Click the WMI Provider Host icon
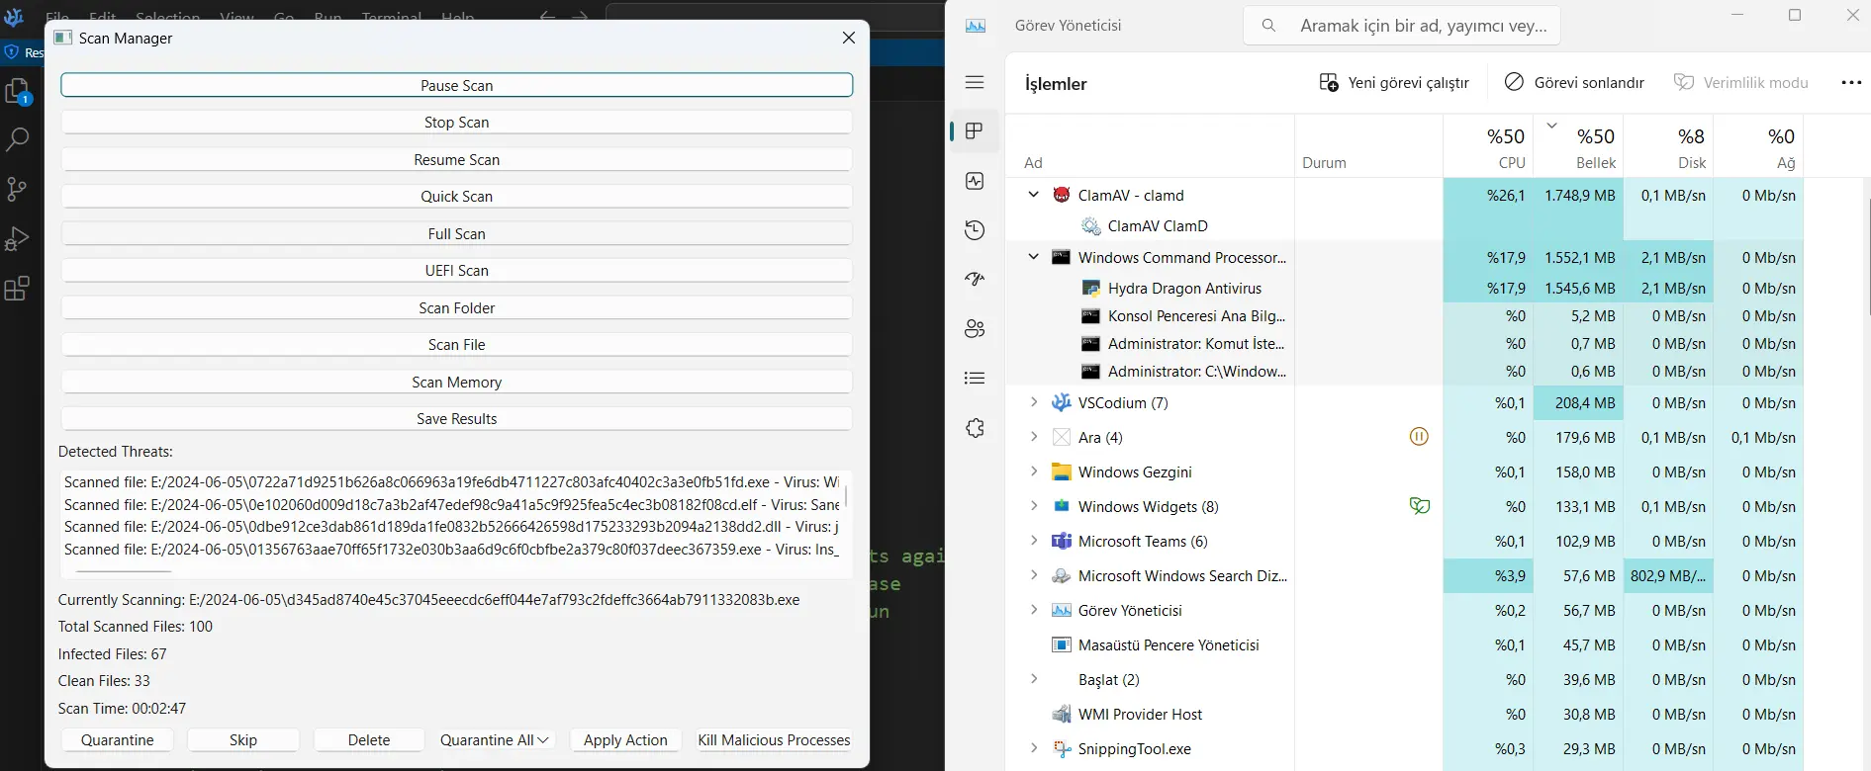This screenshot has height=771, width=1871. (1062, 714)
